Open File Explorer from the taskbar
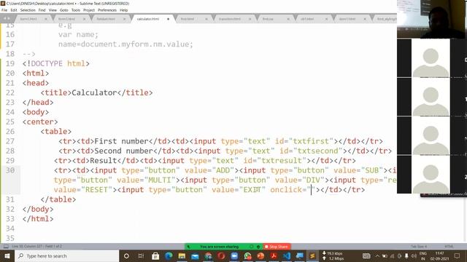The width and height of the screenshot is (467, 262). (182, 255)
